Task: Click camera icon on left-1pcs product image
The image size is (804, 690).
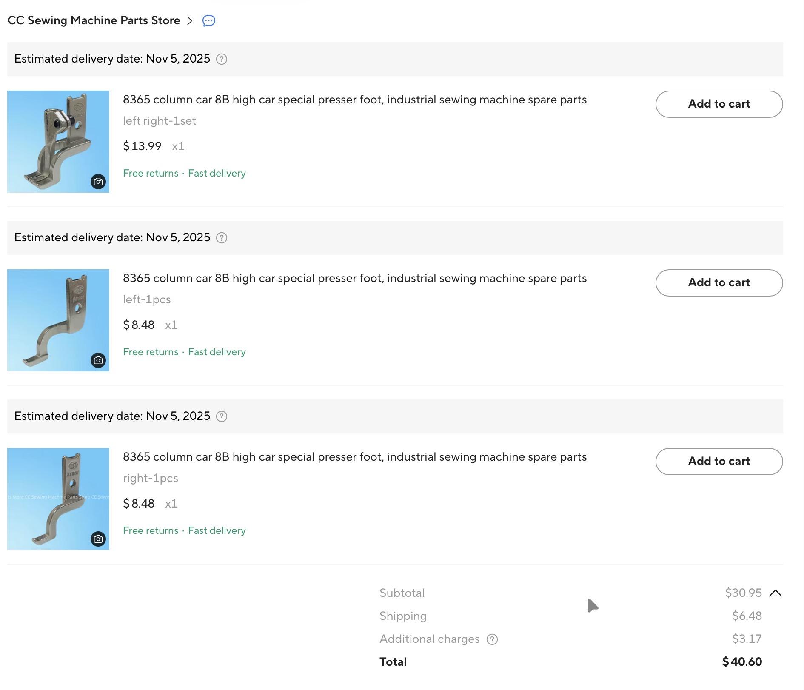Action: pyautogui.click(x=98, y=361)
